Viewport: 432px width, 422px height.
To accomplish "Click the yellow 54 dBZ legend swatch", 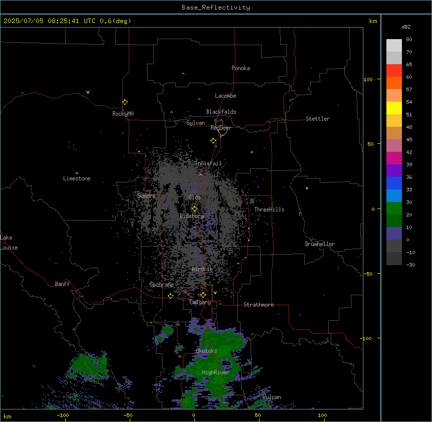I will click(x=394, y=108).
